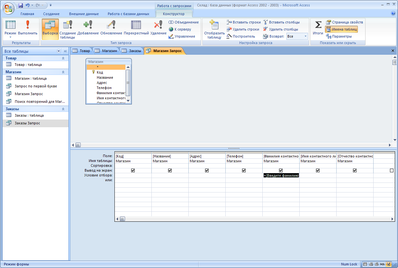Choose the Добавление append query

point(88,28)
